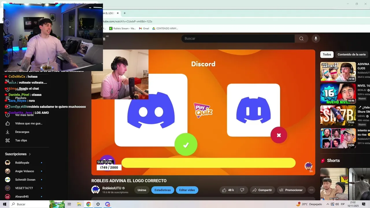Image resolution: width=370 pixels, height=208 pixels.
Task: Click the green checkmark in the video
Action: pos(186,144)
